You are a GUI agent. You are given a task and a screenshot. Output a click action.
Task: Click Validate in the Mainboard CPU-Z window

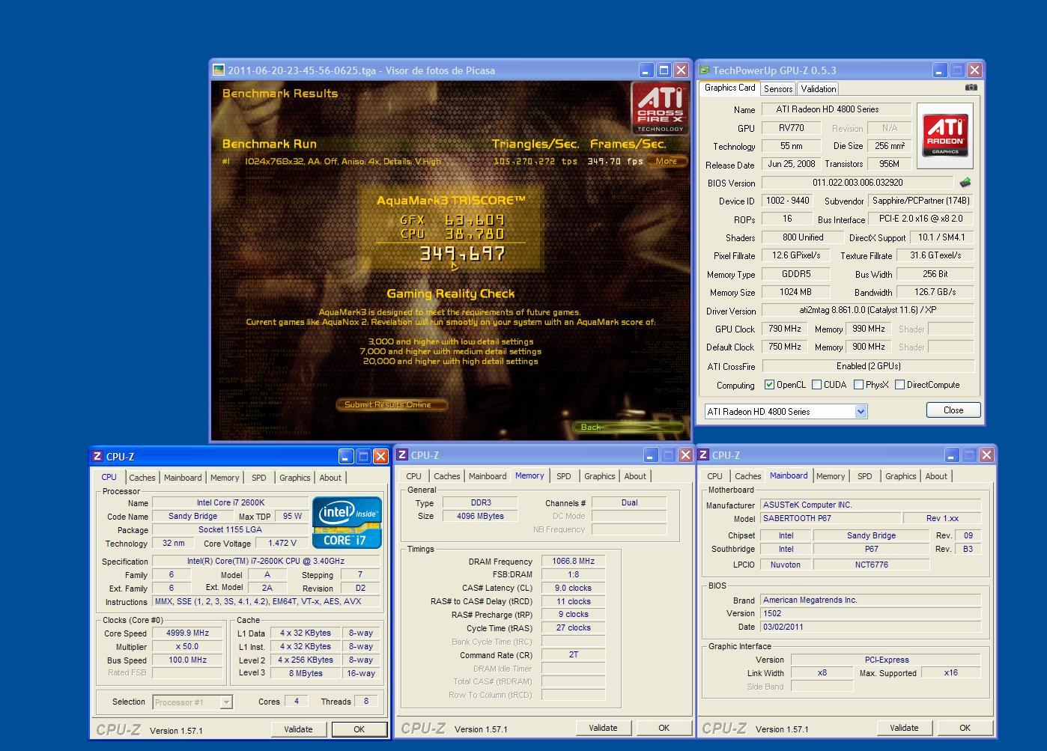point(904,727)
